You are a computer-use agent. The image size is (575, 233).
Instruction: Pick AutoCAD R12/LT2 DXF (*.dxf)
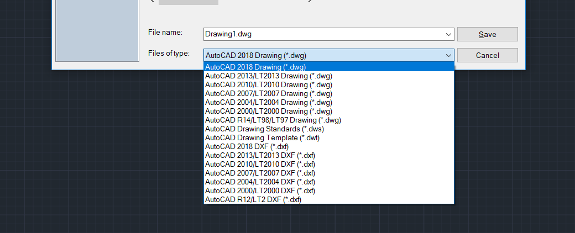329,199
